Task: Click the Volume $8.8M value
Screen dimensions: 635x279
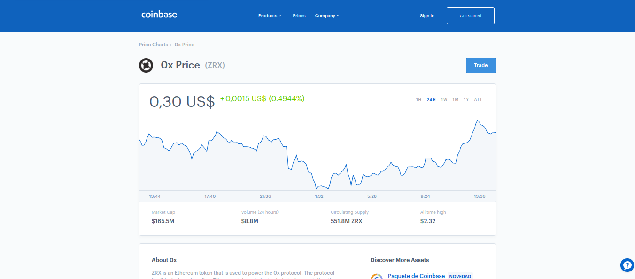Action: point(250,221)
